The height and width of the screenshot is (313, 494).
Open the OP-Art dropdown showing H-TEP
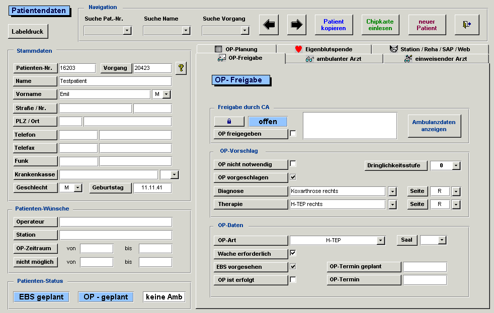coord(381,240)
